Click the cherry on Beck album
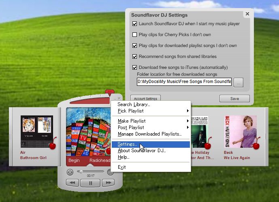 click(256, 144)
